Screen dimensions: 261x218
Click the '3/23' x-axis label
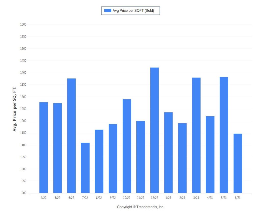196,198
